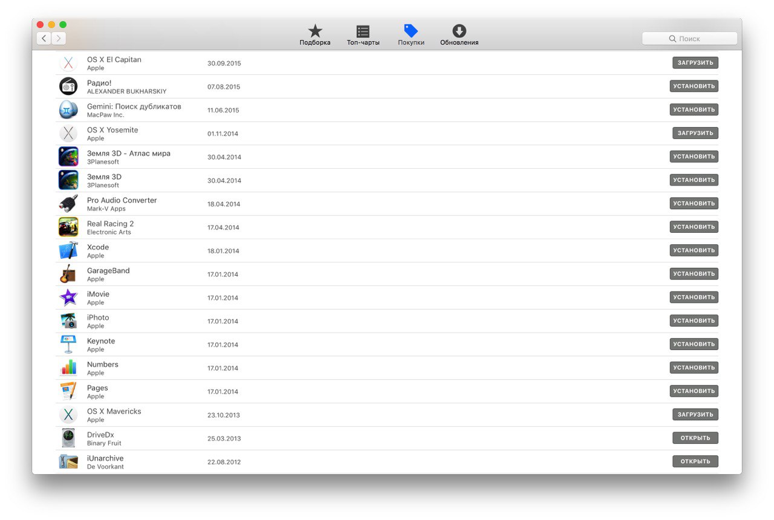Install iPhoto

point(694,320)
